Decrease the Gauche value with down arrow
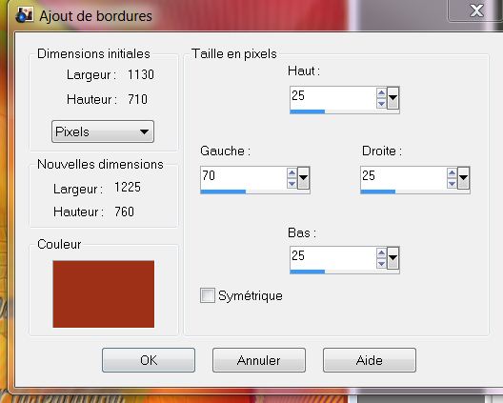This screenshot has width=503, height=403. pos(292,184)
